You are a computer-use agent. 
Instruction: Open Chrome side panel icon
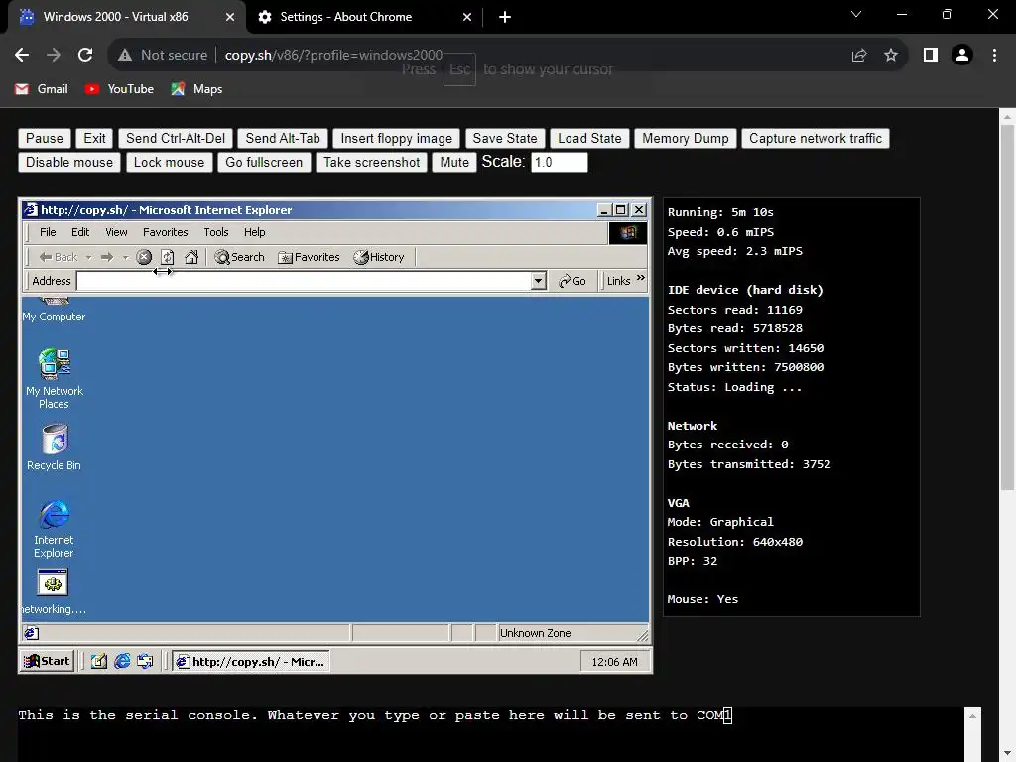(931, 56)
